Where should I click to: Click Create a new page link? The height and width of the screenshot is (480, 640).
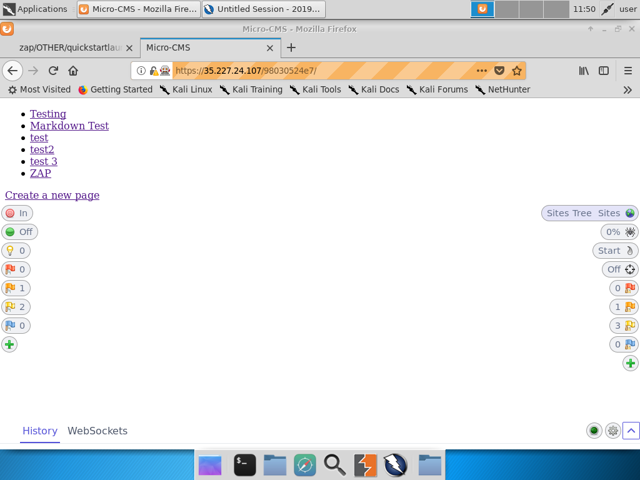[52, 195]
